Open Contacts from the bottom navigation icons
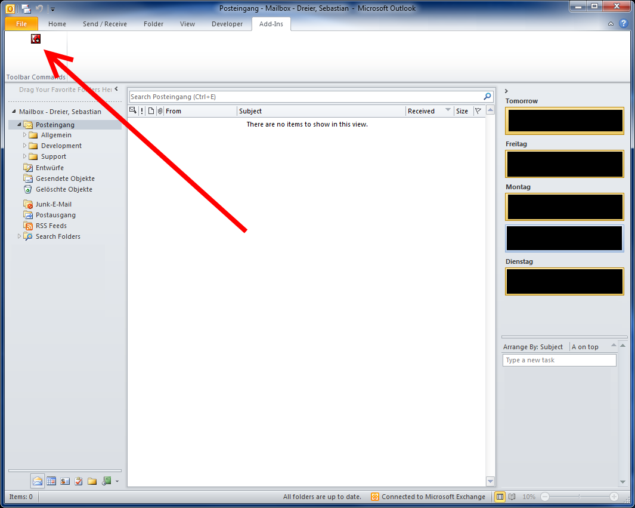Viewport: 635px width, 508px height. click(65, 481)
